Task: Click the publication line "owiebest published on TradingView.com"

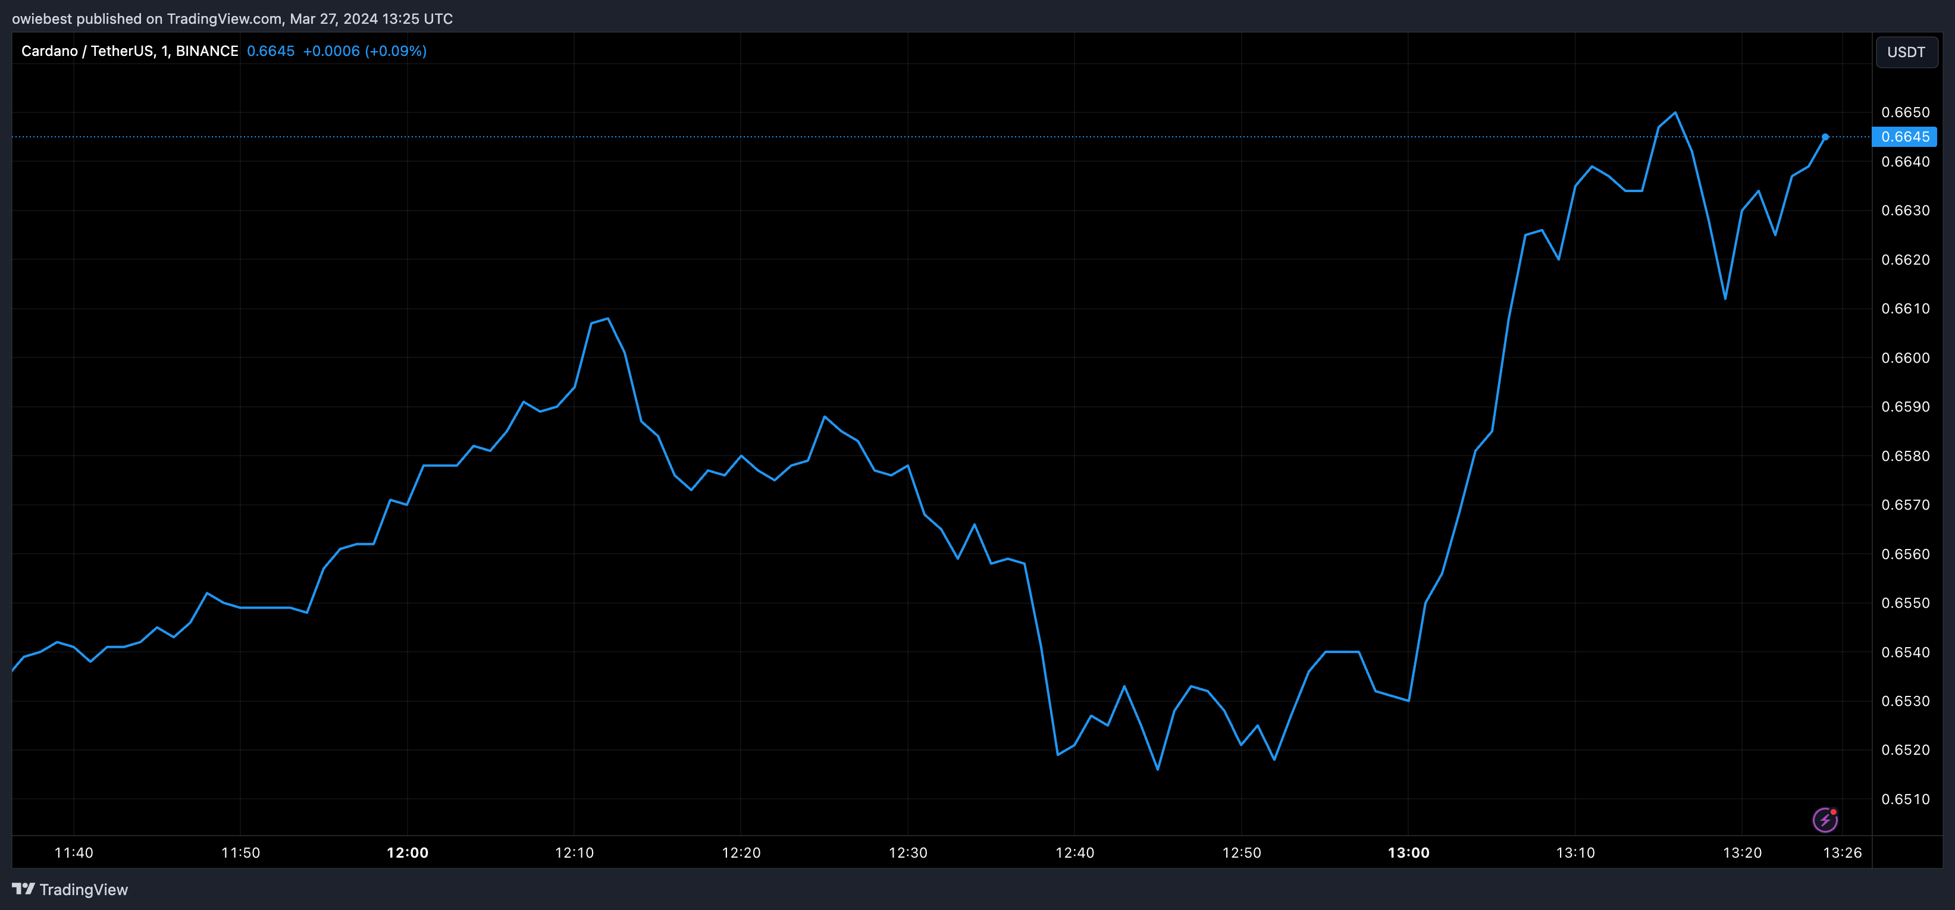Action: 146,18
